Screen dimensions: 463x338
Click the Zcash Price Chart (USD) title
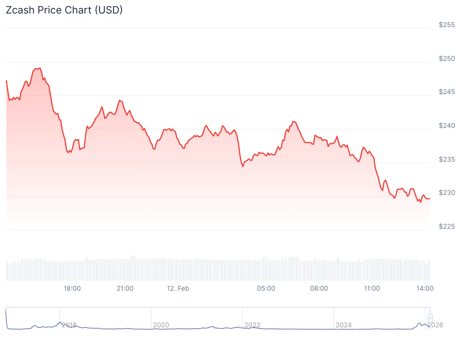click(x=64, y=10)
